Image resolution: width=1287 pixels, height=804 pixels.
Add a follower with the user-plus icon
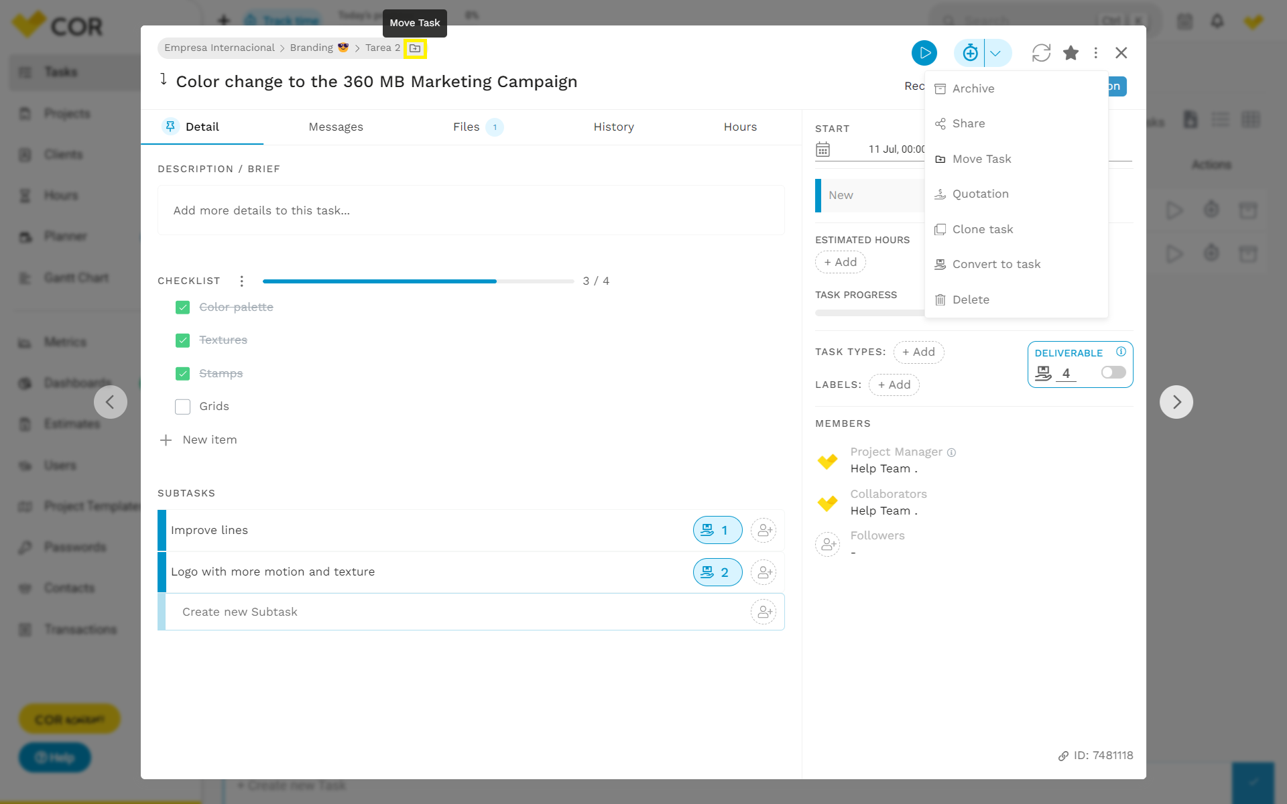tap(828, 544)
